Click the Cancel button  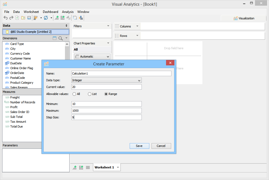click(x=161, y=146)
